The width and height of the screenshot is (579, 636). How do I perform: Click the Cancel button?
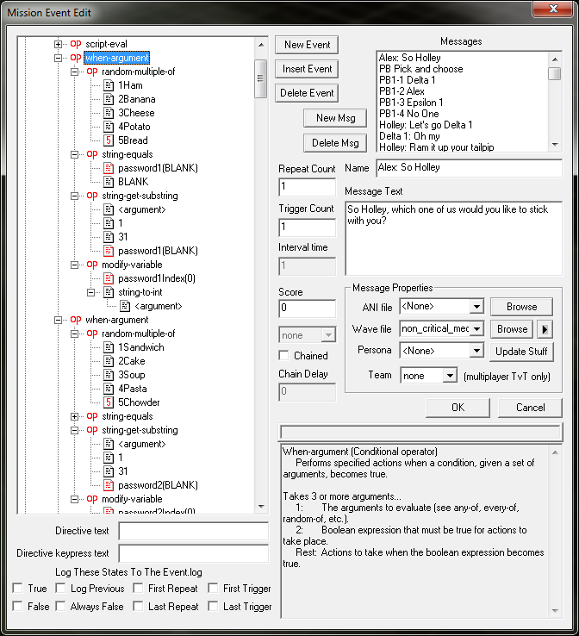[x=530, y=408]
